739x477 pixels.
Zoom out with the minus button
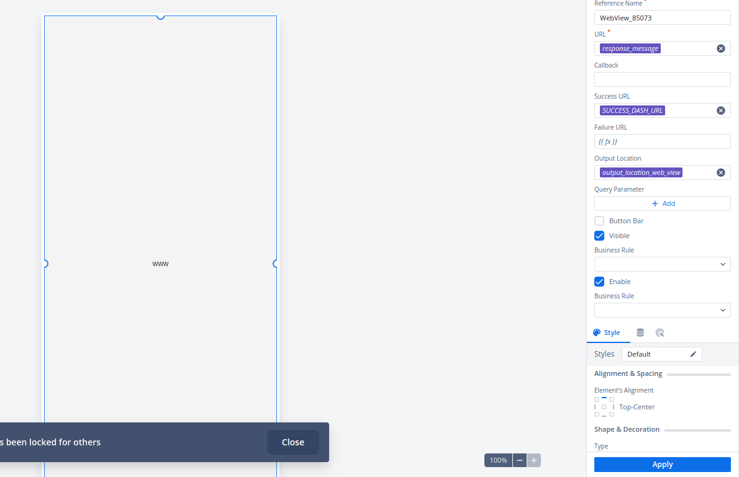coord(519,460)
